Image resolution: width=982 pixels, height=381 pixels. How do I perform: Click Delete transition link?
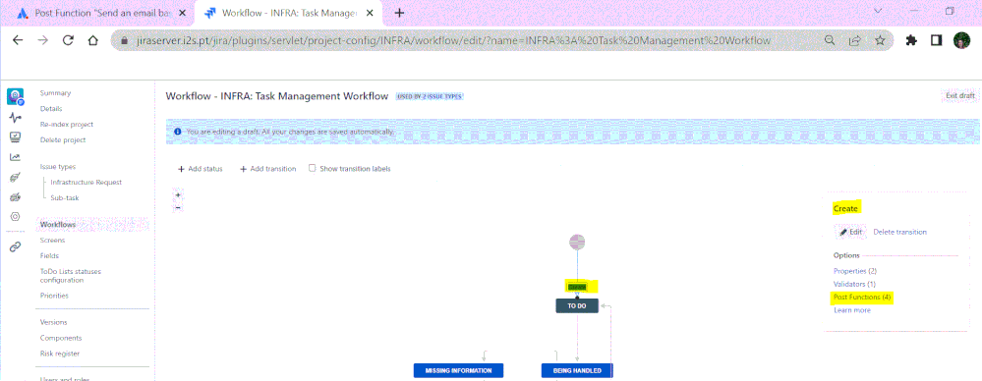(x=900, y=232)
